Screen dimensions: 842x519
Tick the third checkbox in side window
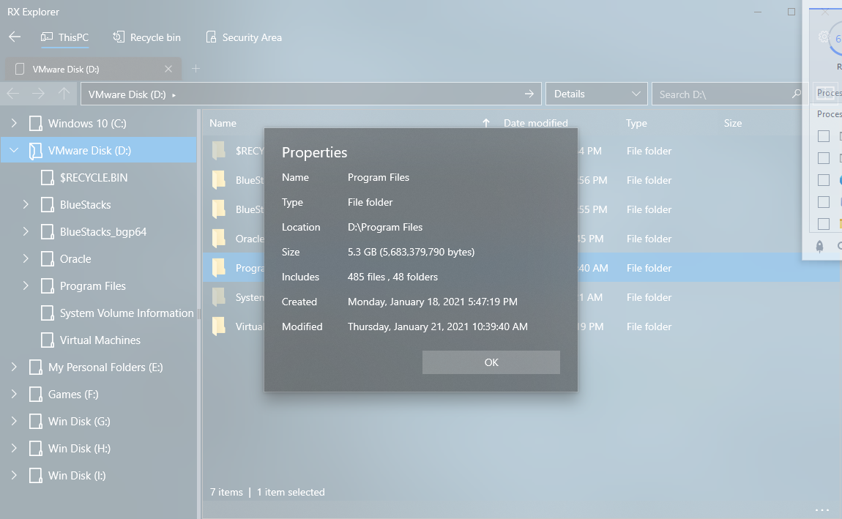click(823, 180)
